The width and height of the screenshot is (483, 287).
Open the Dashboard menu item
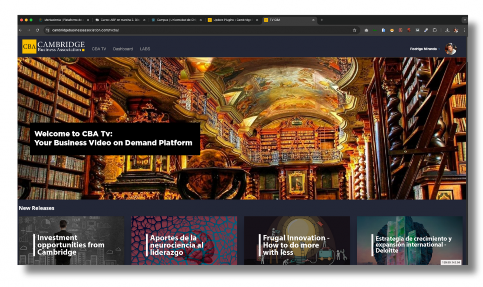(123, 49)
